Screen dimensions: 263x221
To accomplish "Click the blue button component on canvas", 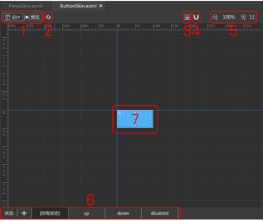I will click(135, 119).
